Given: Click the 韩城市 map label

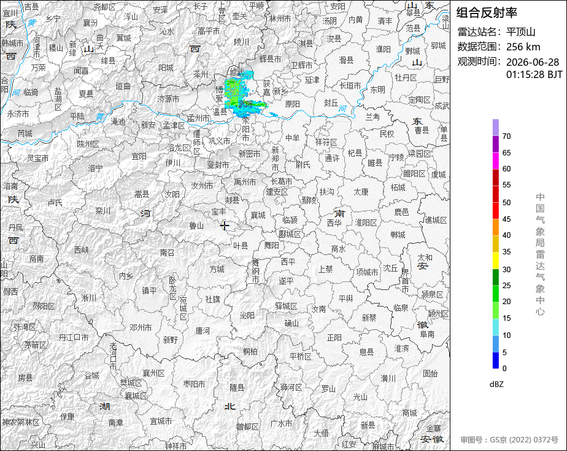Looking at the screenshot, I should 12,43.
